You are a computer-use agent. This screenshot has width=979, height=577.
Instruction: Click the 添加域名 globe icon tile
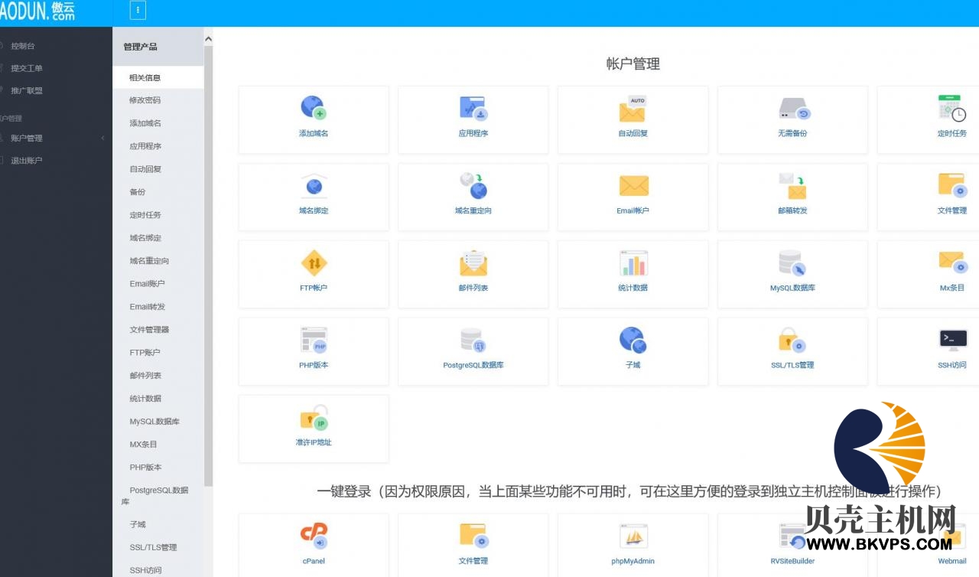click(314, 108)
